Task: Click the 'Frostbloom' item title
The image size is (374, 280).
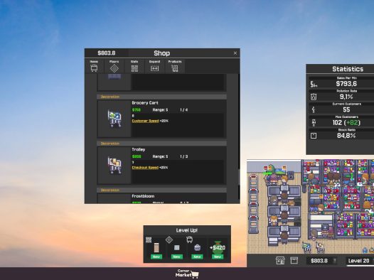Action: point(143,196)
